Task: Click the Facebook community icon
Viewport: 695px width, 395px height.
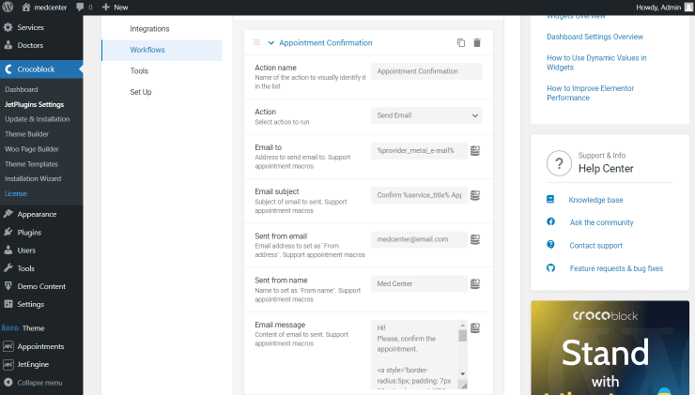Action: coord(550,221)
